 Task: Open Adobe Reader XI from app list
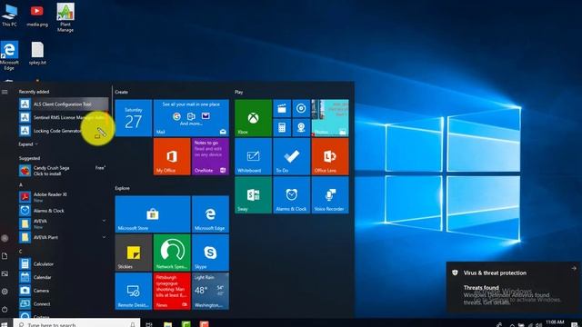[x=64, y=197]
